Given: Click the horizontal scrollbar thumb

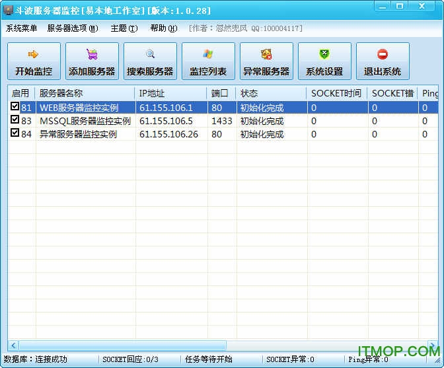Looking at the screenshot, I should point(122,345).
